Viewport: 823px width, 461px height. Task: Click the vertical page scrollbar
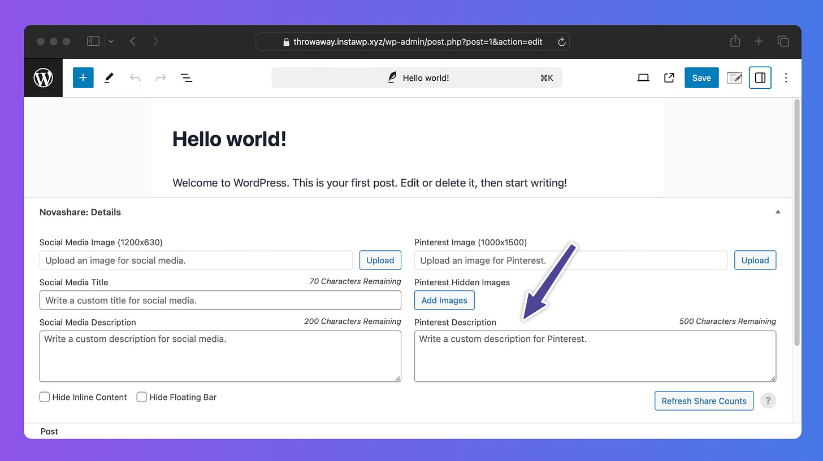click(797, 221)
